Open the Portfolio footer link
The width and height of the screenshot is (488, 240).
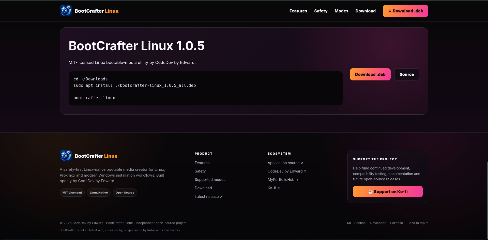(x=396, y=223)
